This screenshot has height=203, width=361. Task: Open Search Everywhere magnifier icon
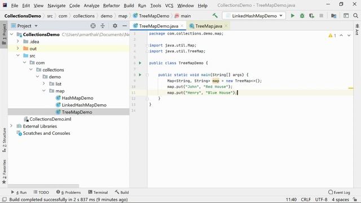point(356,16)
